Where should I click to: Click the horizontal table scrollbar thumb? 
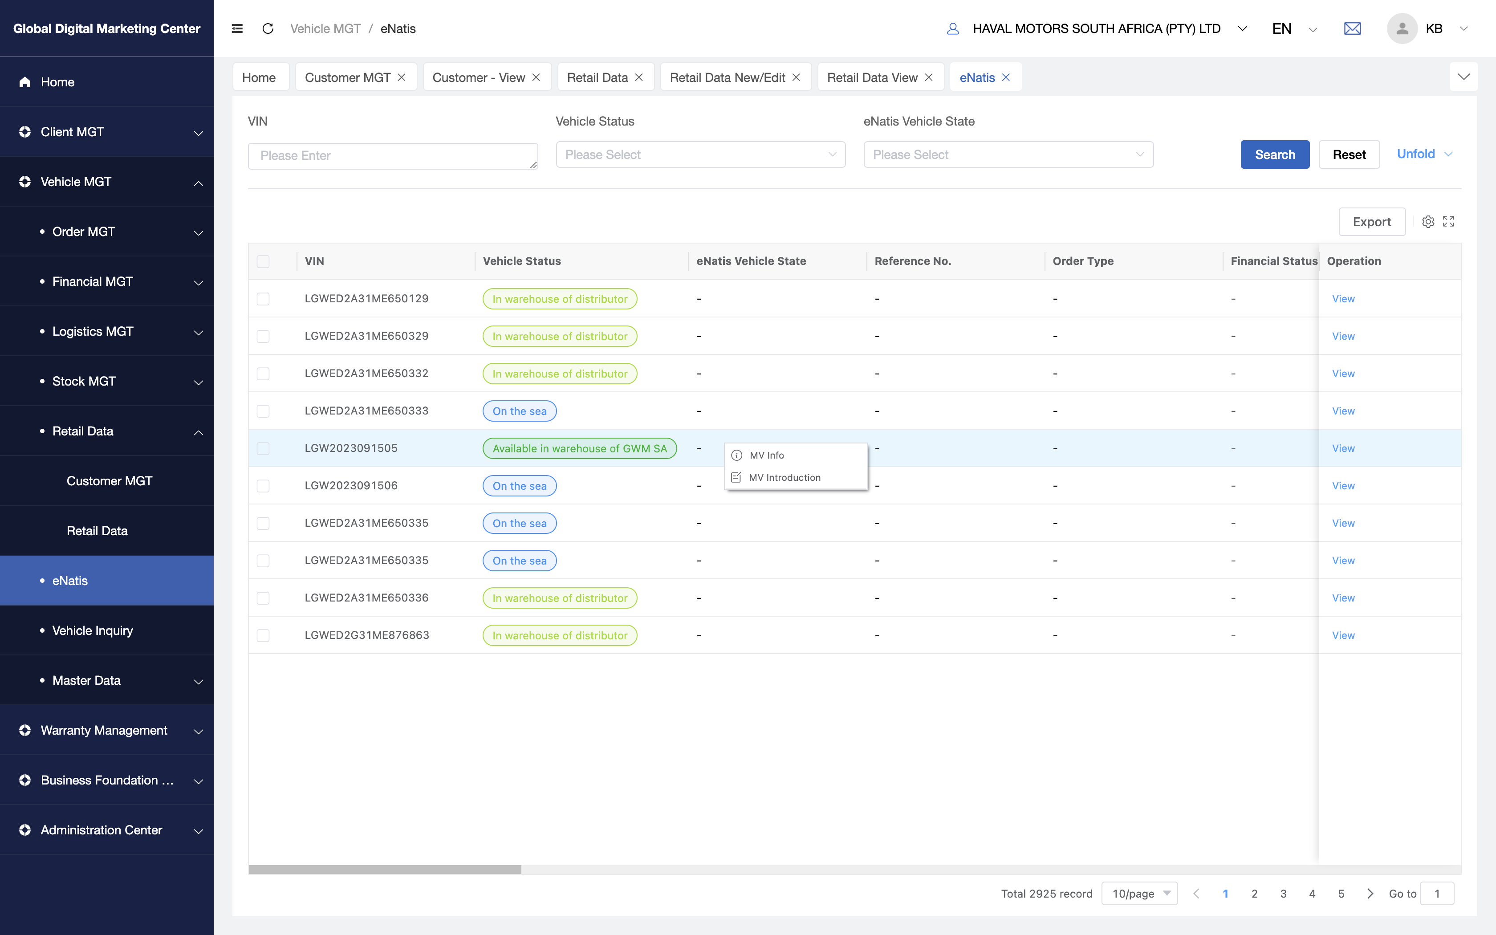tap(385, 870)
